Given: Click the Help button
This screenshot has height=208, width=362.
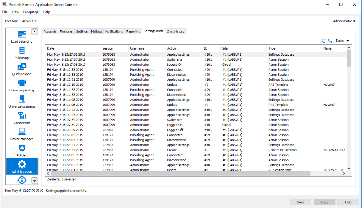Looking at the screenshot, I should (x=348, y=202).
